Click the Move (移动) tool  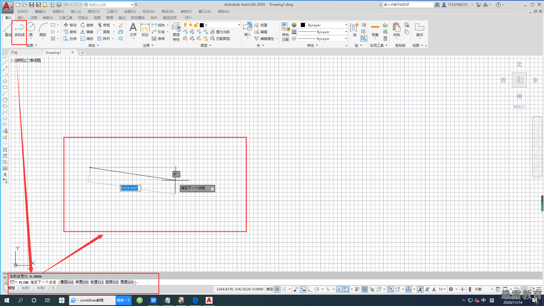click(70, 25)
